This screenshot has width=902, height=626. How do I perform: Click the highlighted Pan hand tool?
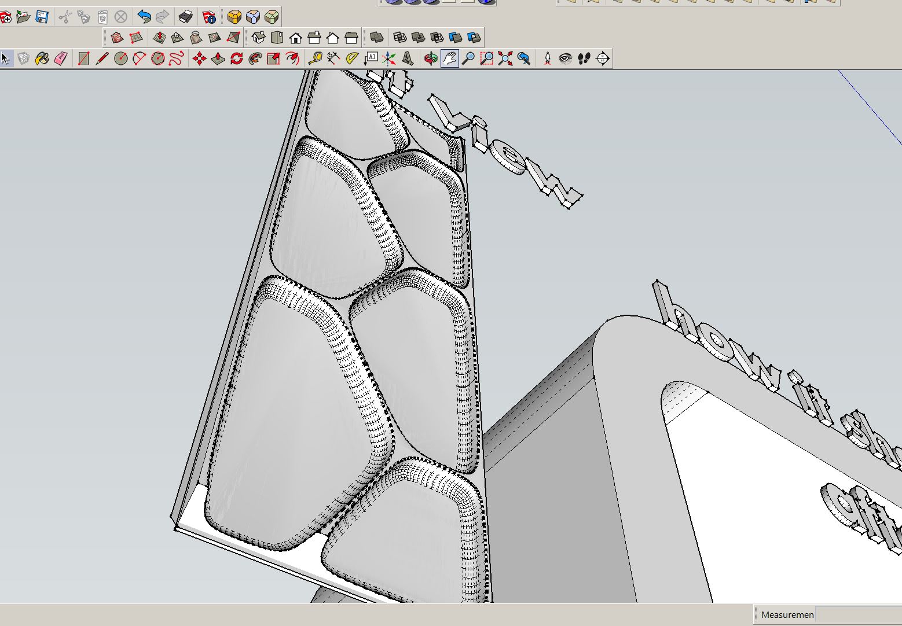pos(450,58)
